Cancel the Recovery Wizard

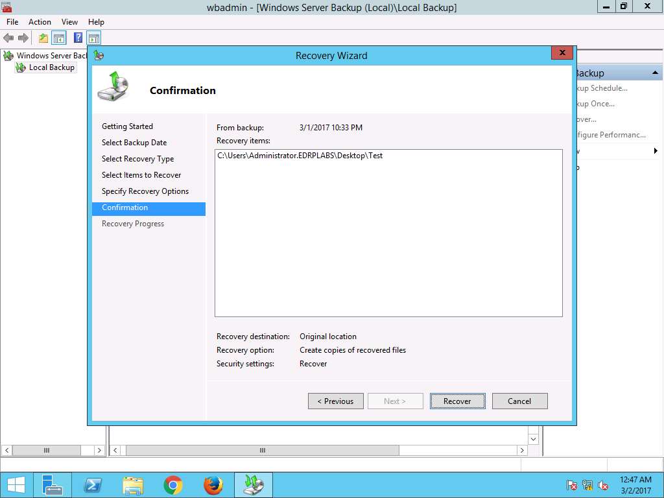(519, 401)
